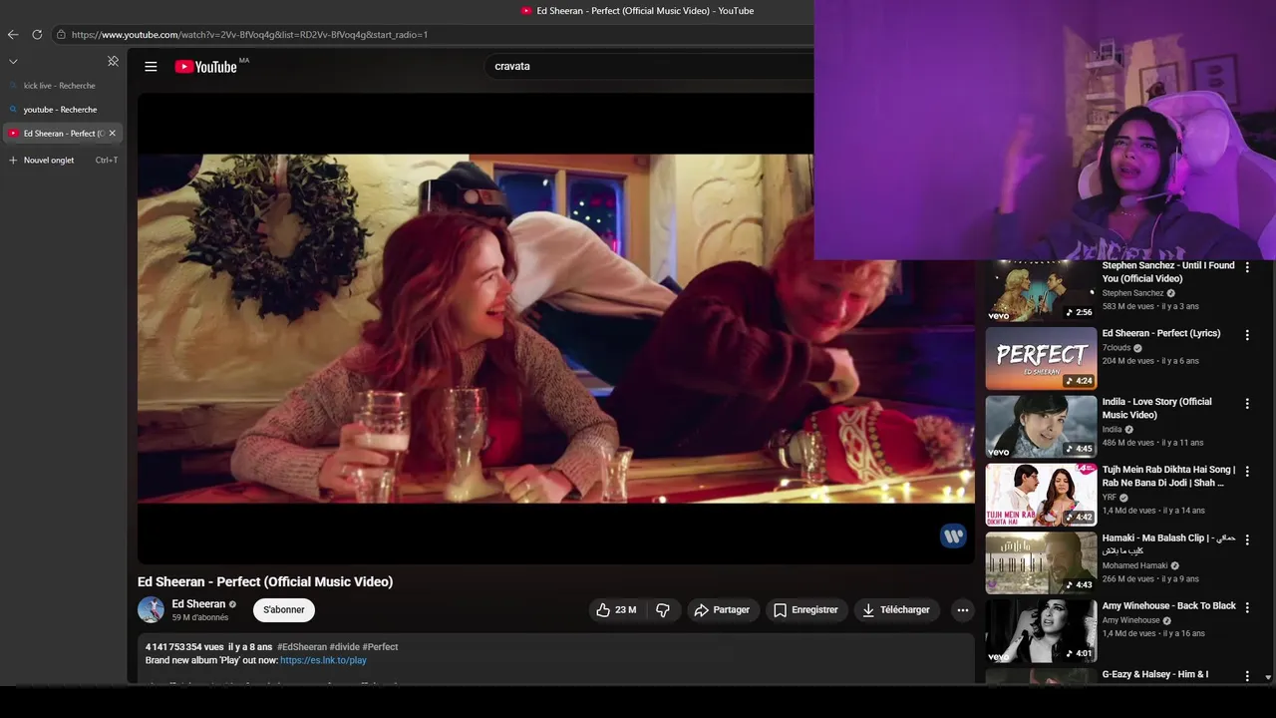Open the Amy Winehouse 'Back To Black' thumbnail
1276x718 pixels.
point(1041,630)
